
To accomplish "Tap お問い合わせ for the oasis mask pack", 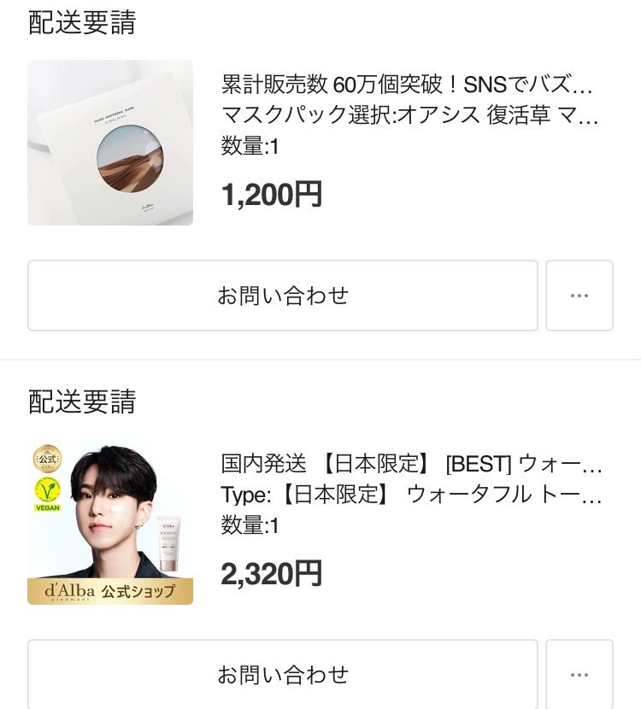I will click(282, 296).
